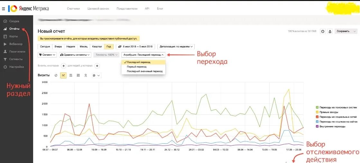Open 'Вебвизор' in the left sidebar

(16, 44)
